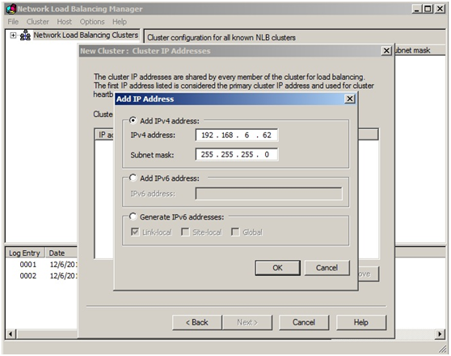Click the IPv6 address input field
The image size is (451, 356).
[269, 194]
